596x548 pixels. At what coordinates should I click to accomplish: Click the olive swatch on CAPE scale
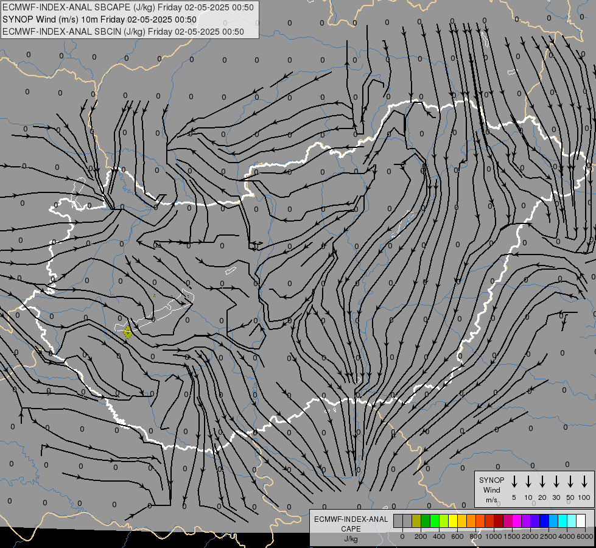(x=416, y=521)
